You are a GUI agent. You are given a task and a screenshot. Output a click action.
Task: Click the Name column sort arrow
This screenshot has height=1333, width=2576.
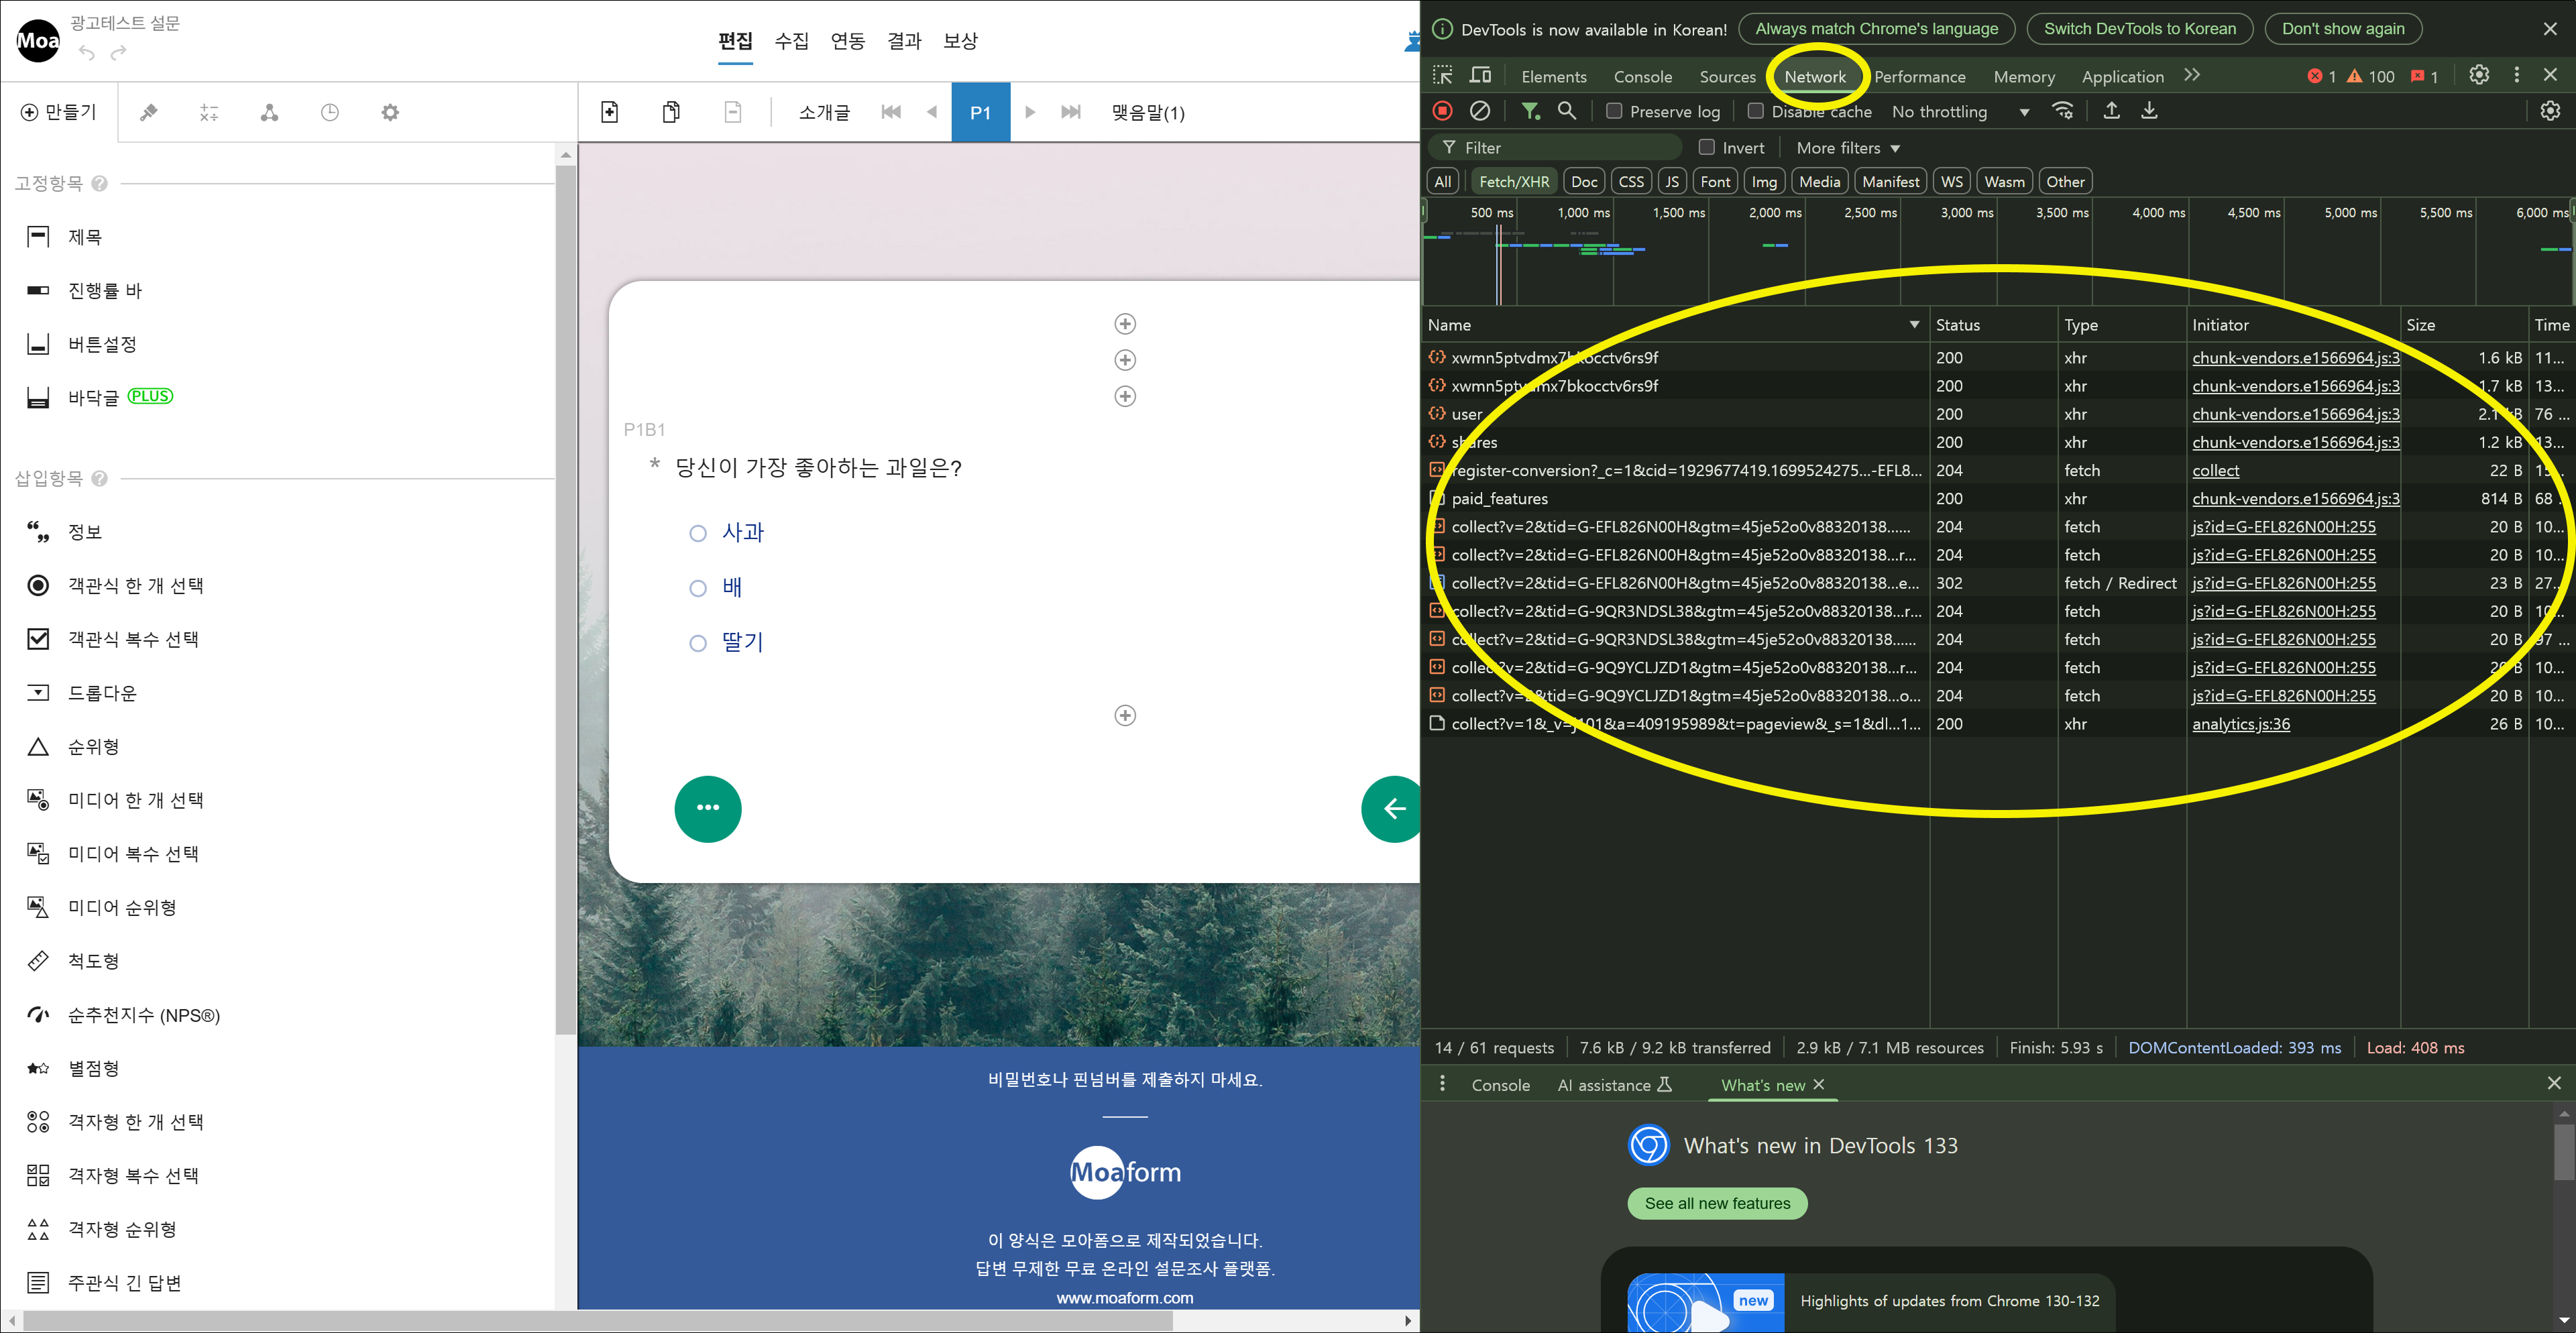pyautogui.click(x=1914, y=325)
